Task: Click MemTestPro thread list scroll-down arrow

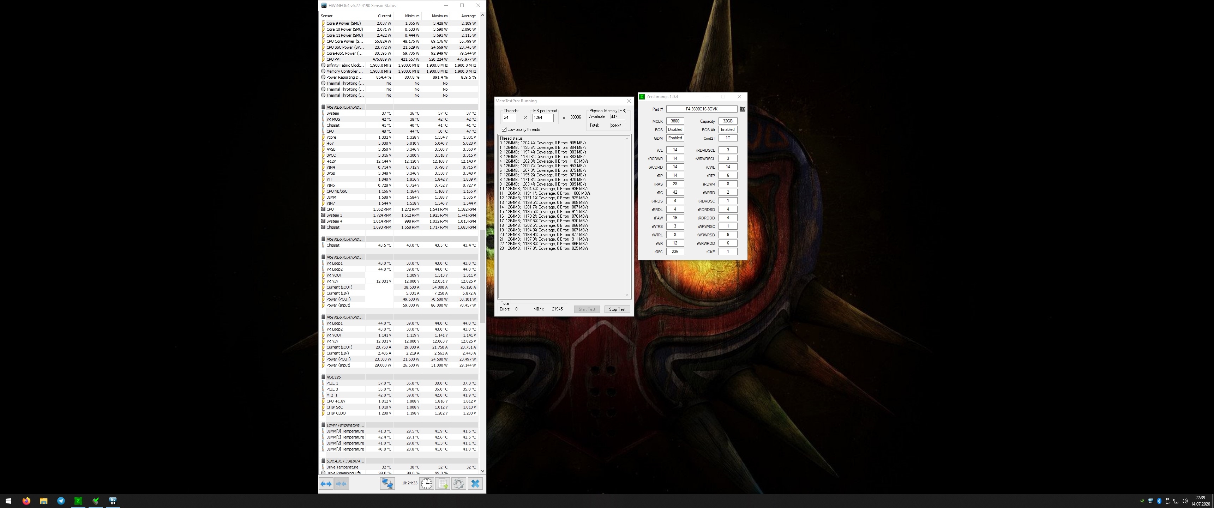Action: (x=627, y=295)
